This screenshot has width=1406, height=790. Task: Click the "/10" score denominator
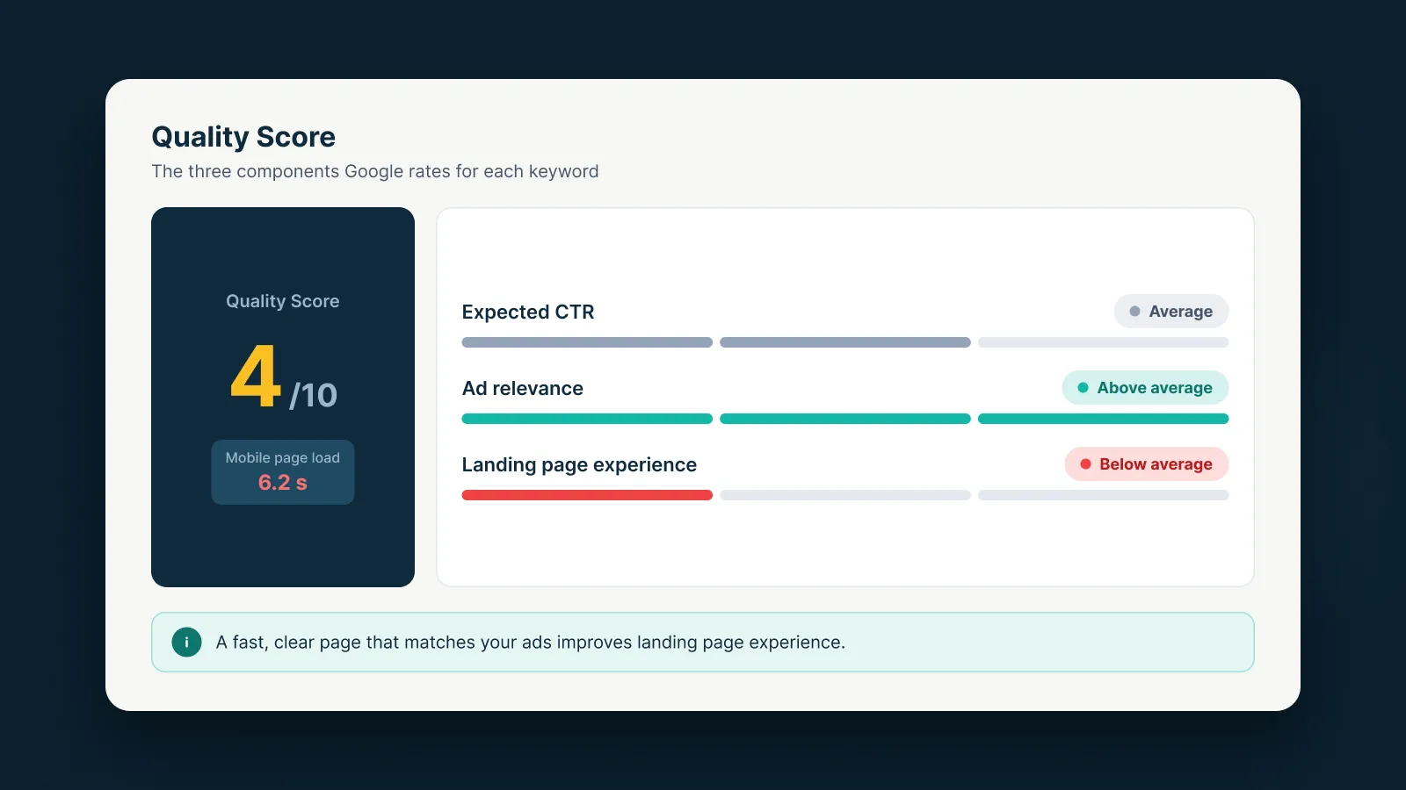point(314,395)
